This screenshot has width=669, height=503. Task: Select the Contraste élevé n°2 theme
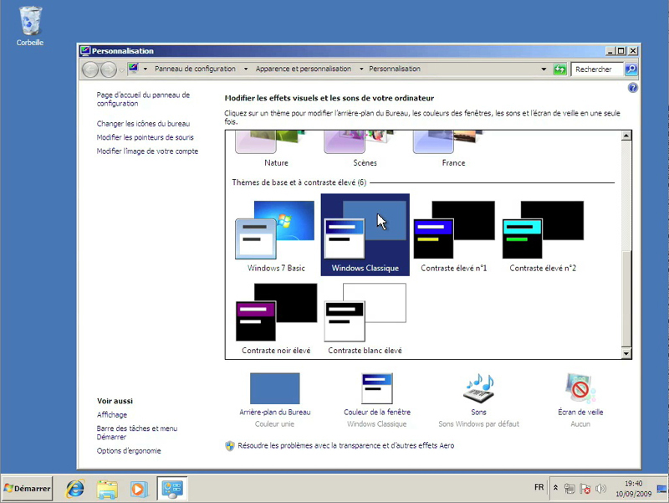coord(543,235)
